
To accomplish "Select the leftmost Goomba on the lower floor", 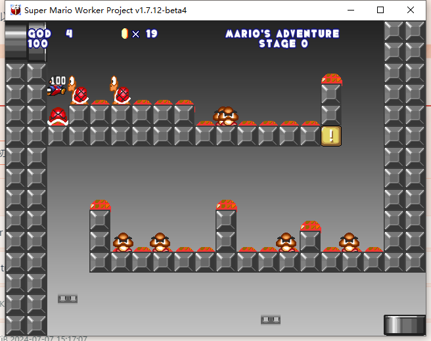I will pos(123,242).
